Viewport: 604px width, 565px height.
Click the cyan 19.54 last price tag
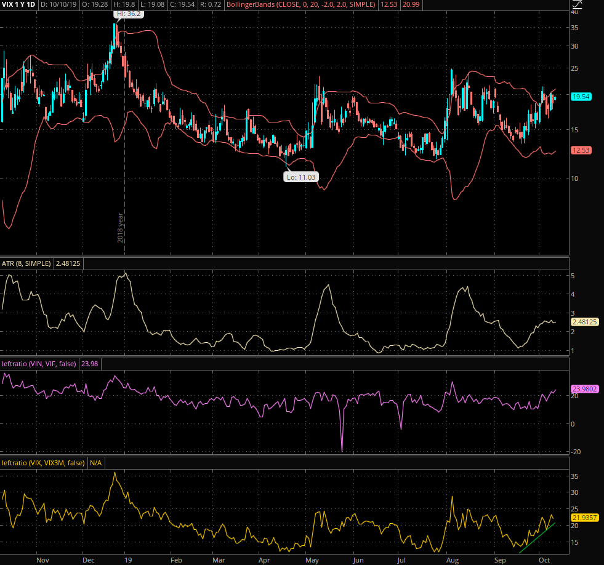click(581, 97)
